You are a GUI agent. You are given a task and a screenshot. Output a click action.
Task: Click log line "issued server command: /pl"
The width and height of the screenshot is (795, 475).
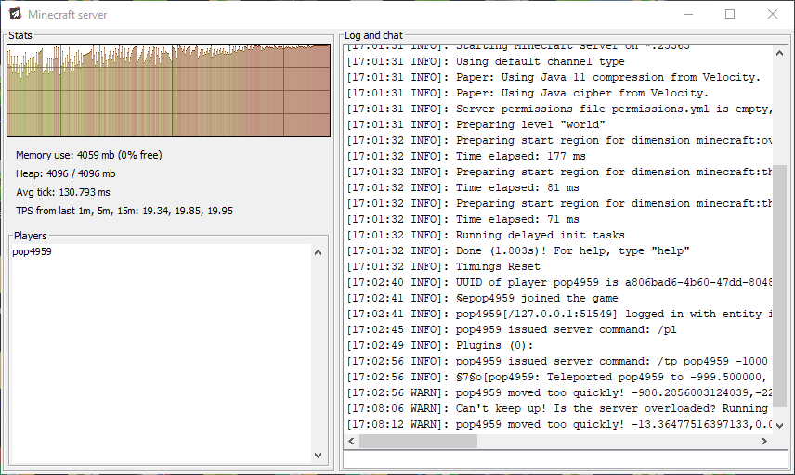[512, 329]
